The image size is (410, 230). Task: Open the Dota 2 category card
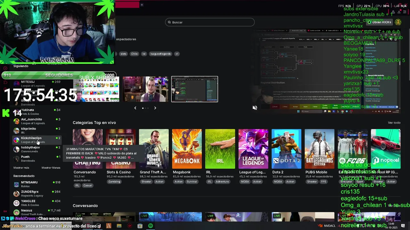286,149
